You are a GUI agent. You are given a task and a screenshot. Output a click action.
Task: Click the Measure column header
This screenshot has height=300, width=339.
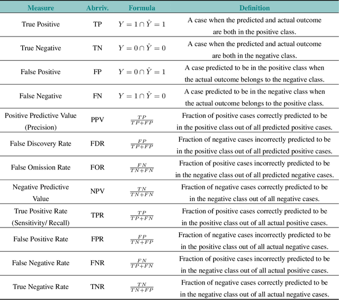coord(41,8)
